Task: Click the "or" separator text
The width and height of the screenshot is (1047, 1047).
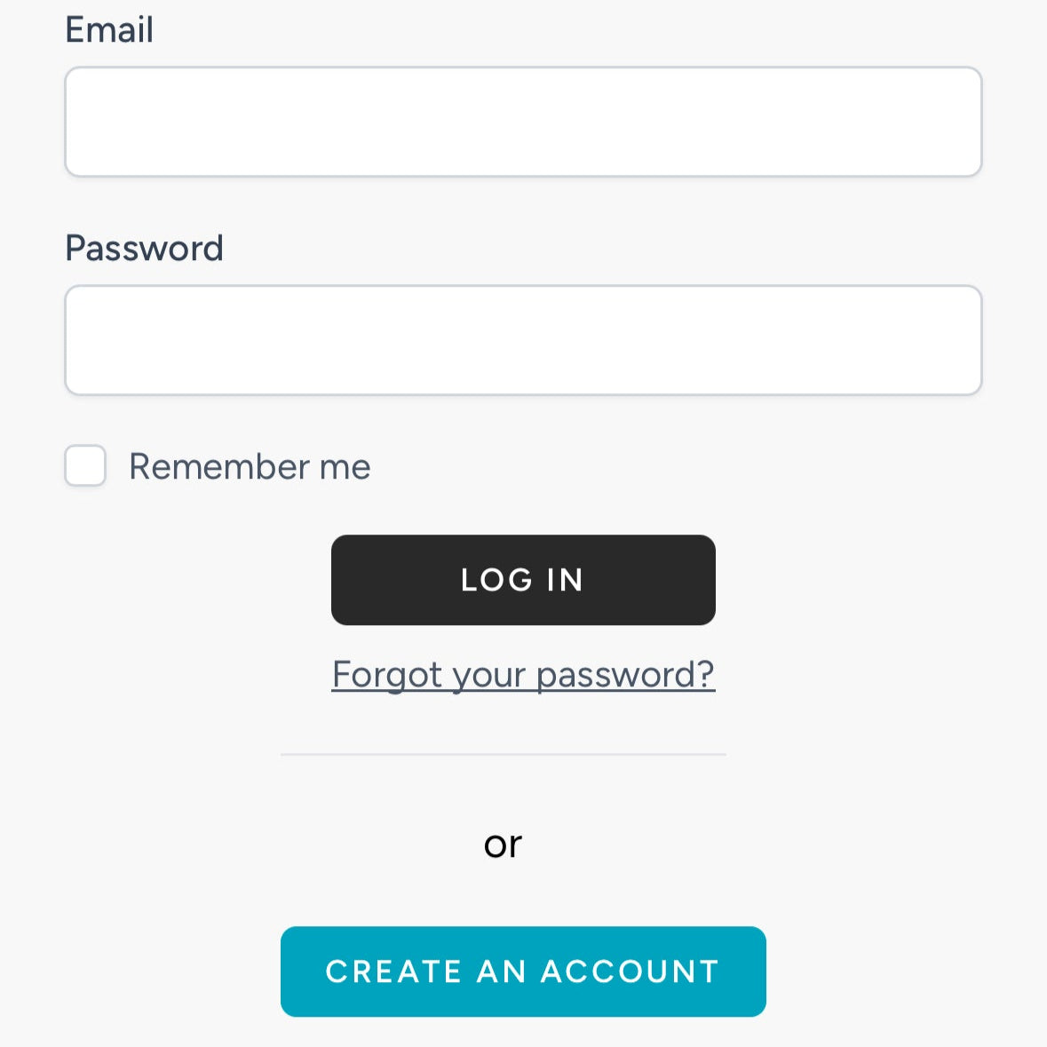Action: tap(503, 845)
